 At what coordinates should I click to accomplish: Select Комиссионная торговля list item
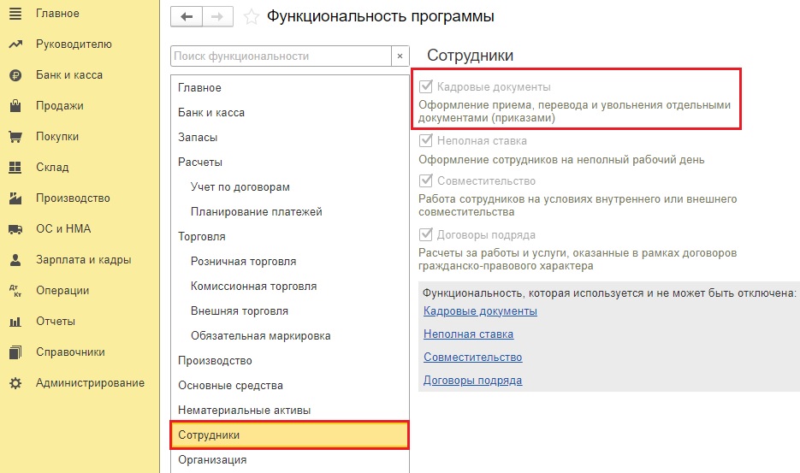(x=290, y=287)
